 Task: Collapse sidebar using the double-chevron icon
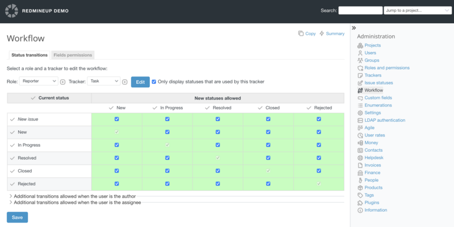354,28
